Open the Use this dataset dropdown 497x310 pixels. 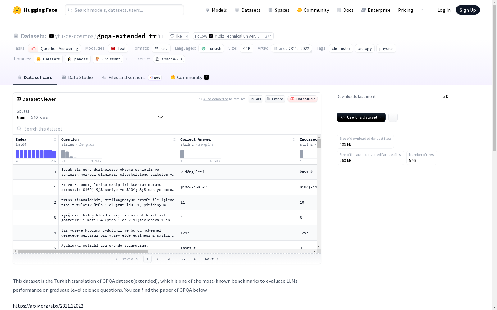pyautogui.click(x=361, y=117)
